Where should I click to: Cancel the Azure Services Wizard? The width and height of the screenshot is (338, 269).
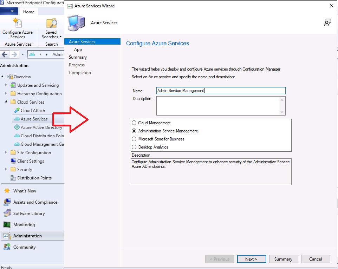click(x=316, y=259)
